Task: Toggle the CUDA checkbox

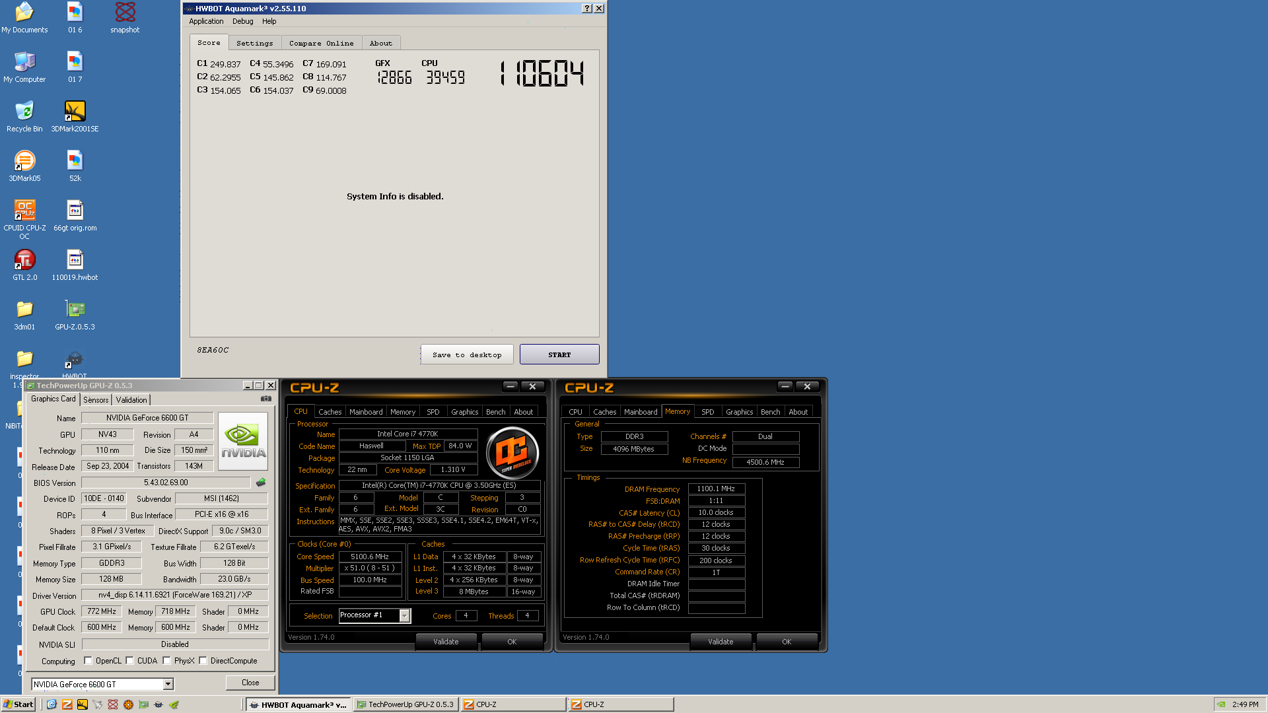Action: coord(130,660)
